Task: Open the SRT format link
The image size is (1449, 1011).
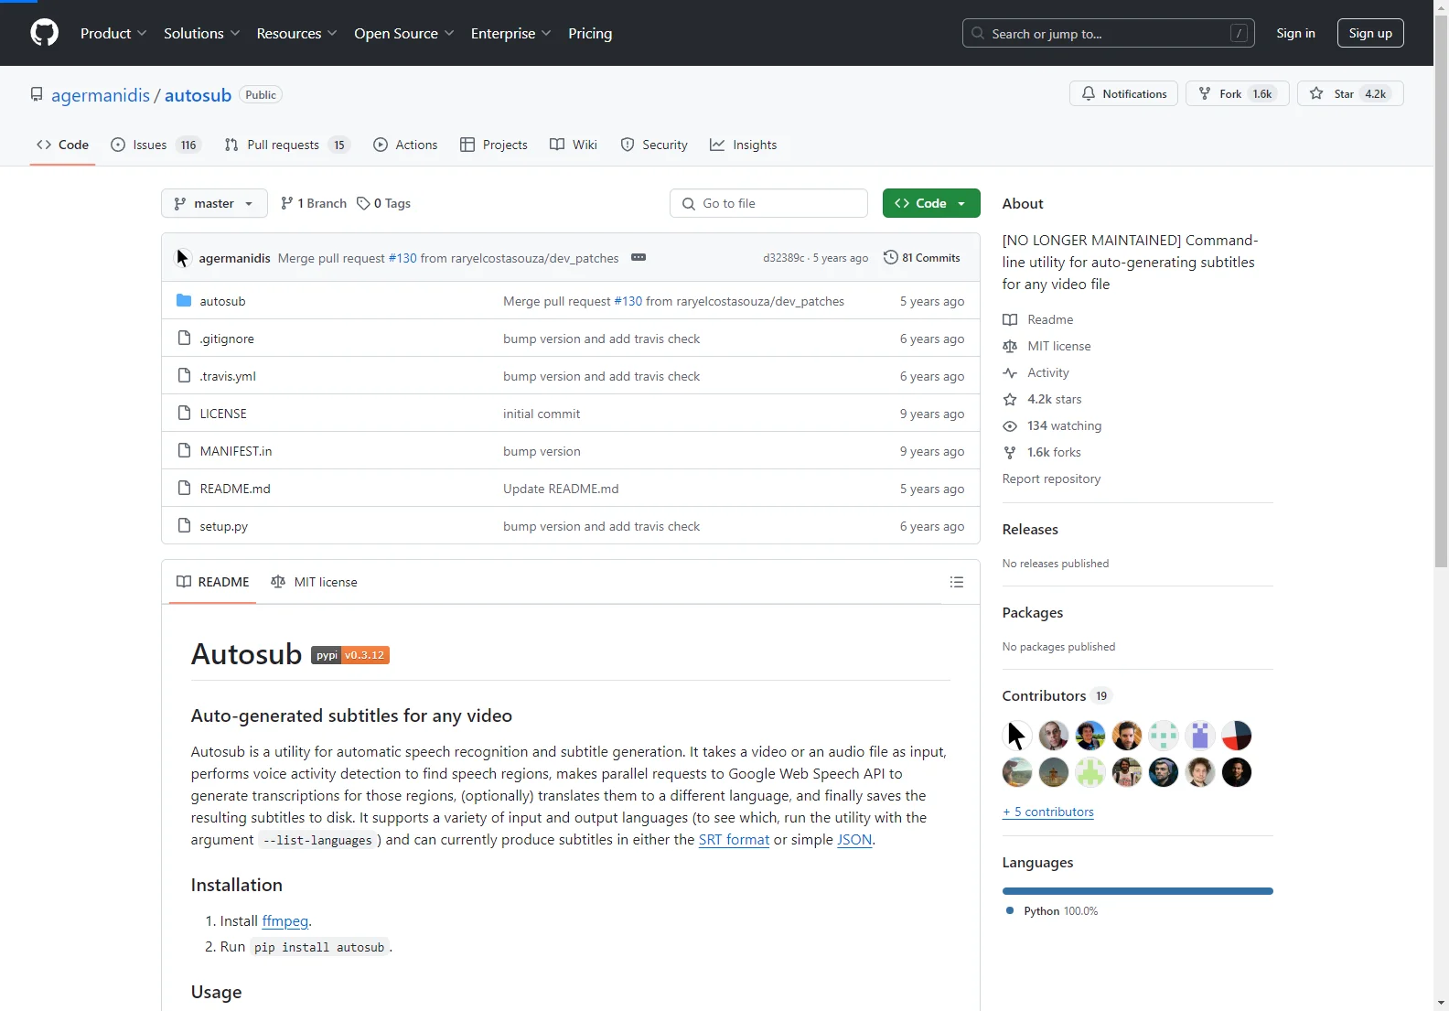Action: pyautogui.click(x=734, y=840)
